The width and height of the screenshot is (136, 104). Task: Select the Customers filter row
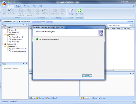[x=10, y=44]
